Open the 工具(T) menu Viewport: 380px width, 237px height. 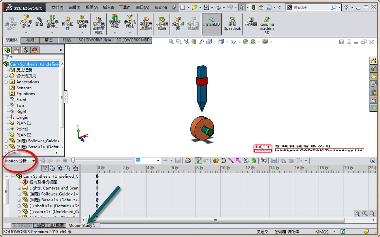tap(124, 7)
